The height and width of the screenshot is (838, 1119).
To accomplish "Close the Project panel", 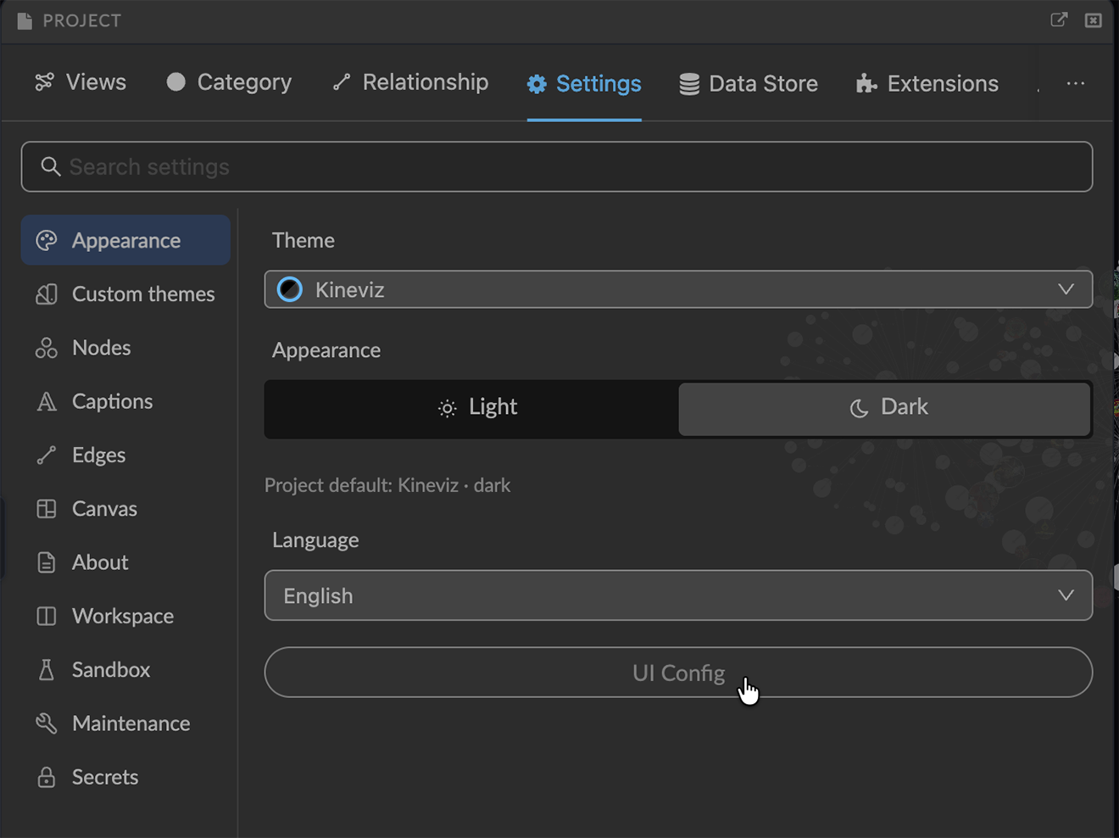I will [x=1094, y=20].
